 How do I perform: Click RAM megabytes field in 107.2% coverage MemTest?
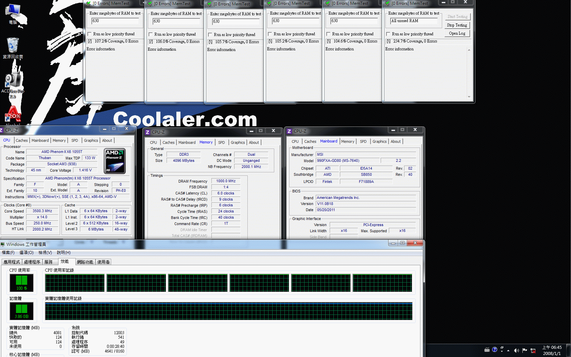[115, 21]
